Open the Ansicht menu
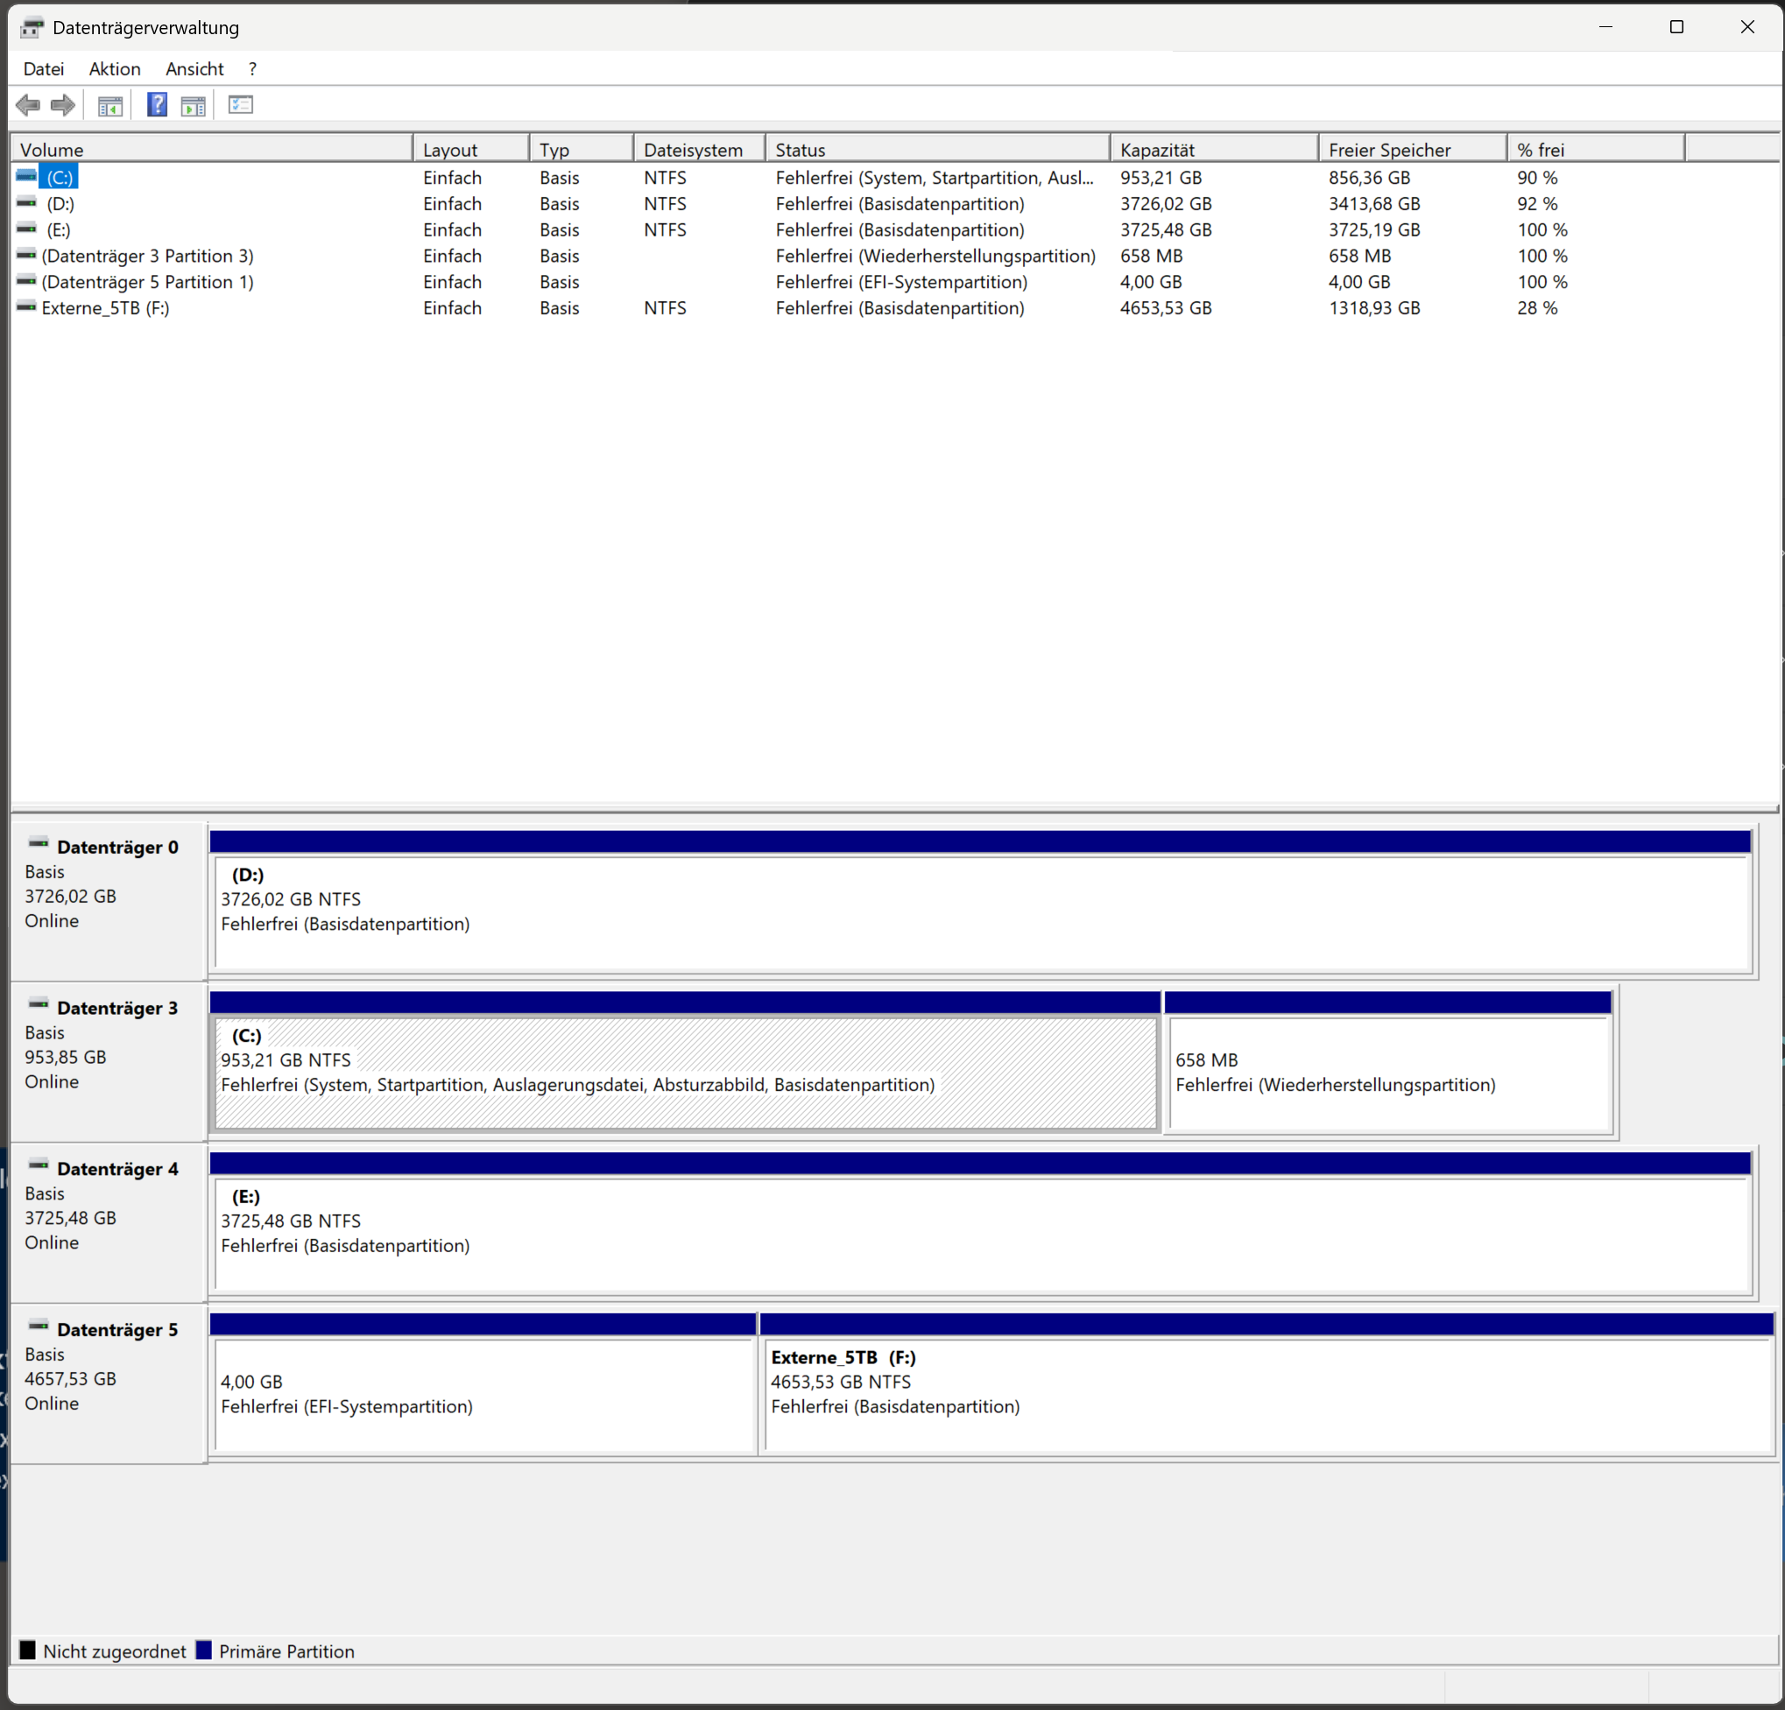Viewport: 1785px width, 1710px height. coord(194,68)
